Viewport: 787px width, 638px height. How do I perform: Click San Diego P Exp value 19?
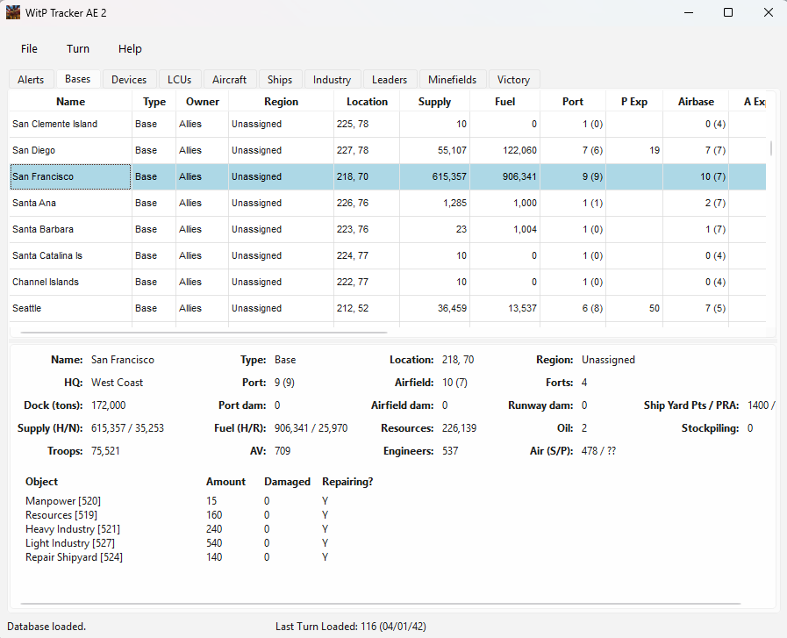coord(654,150)
